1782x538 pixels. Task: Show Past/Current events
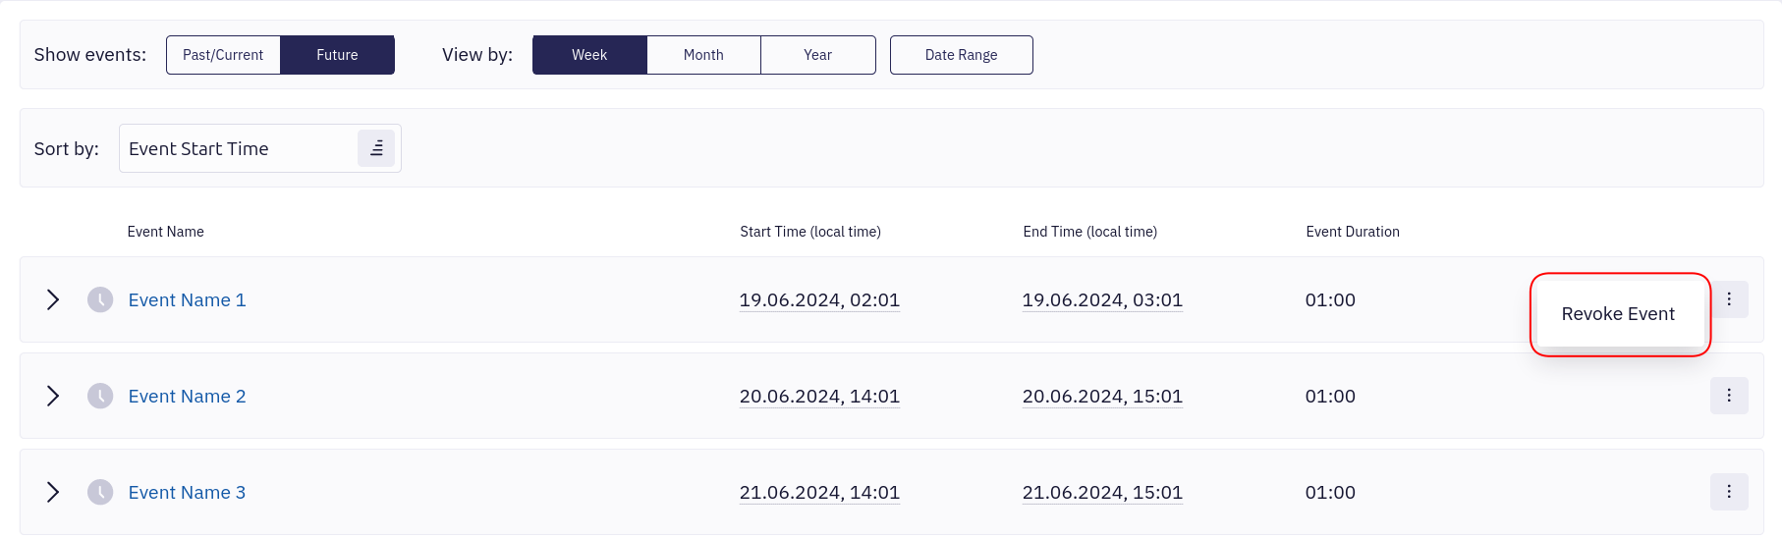(223, 55)
